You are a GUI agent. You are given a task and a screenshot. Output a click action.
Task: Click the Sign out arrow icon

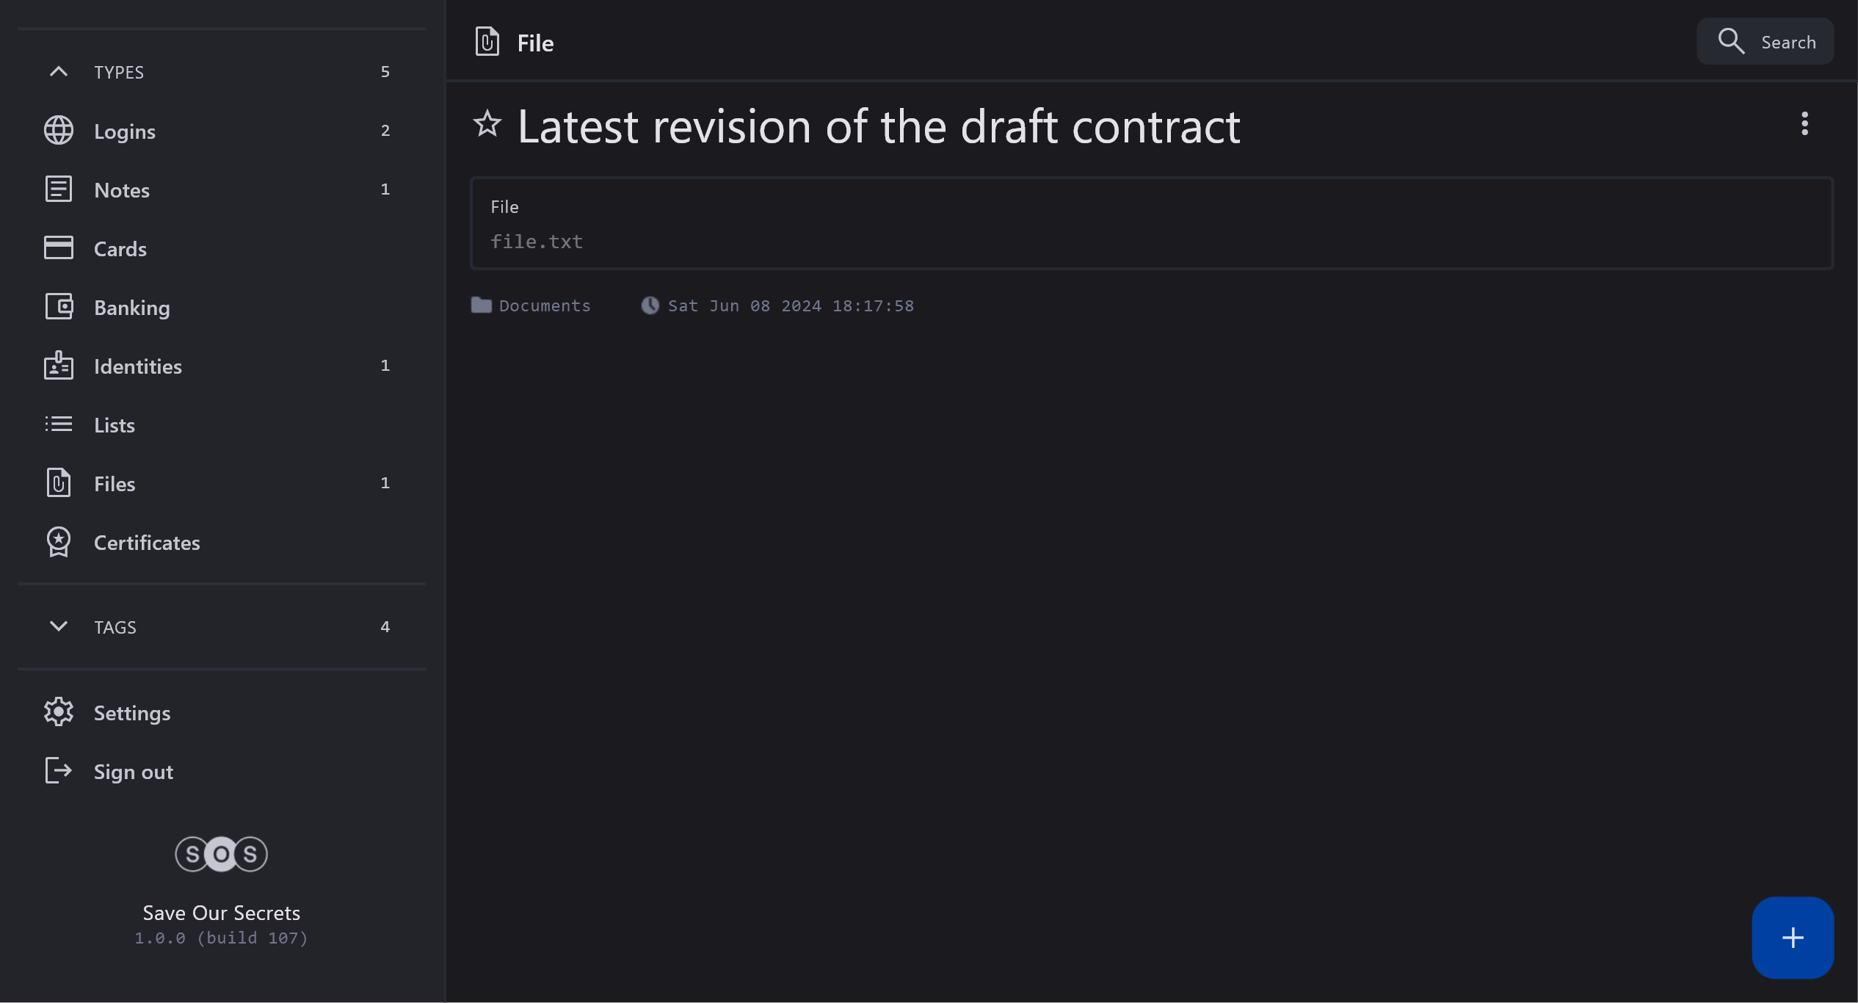(59, 771)
